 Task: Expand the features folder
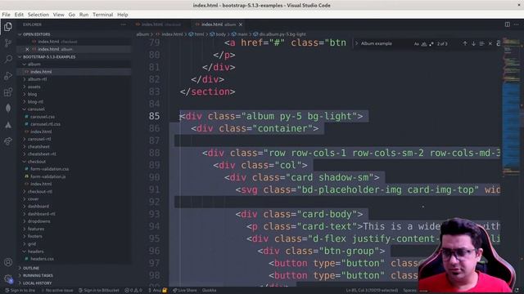pyautogui.click(x=36, y=229)
